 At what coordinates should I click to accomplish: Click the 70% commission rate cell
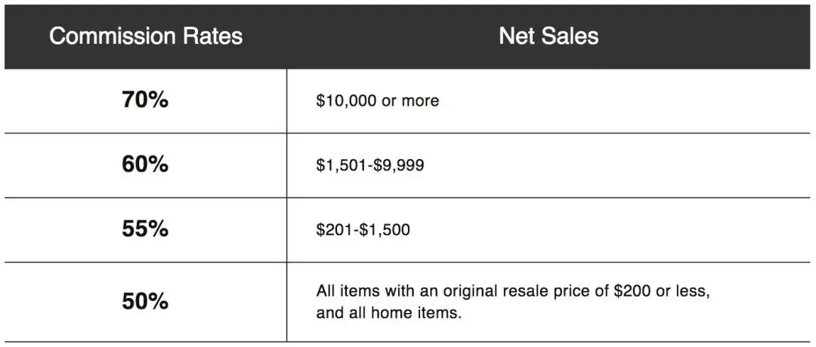(x=145, y=100)
